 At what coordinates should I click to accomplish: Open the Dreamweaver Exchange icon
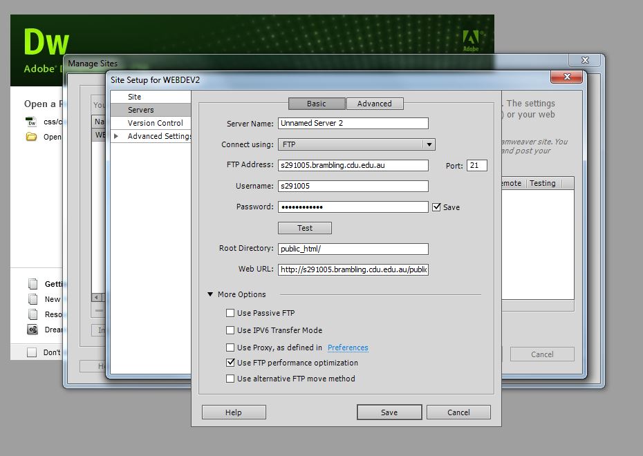32,330
